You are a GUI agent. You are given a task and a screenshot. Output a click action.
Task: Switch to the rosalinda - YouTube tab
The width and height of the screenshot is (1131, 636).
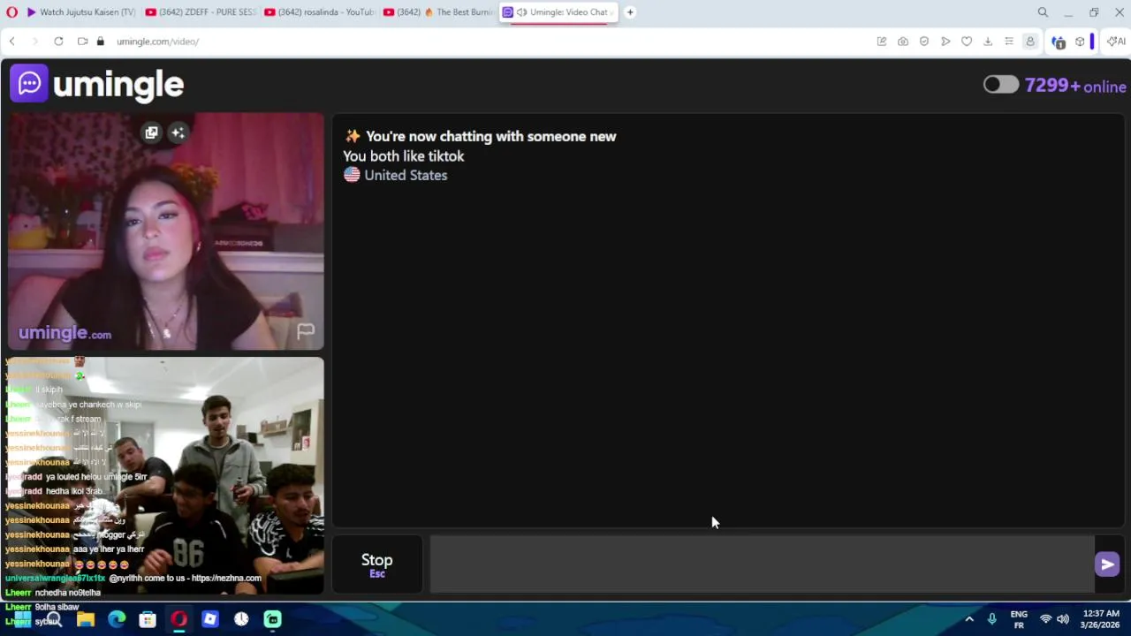(x=319, y=12)
